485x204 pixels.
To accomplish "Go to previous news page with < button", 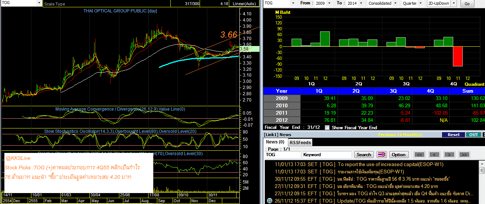I will coord(434,155).
